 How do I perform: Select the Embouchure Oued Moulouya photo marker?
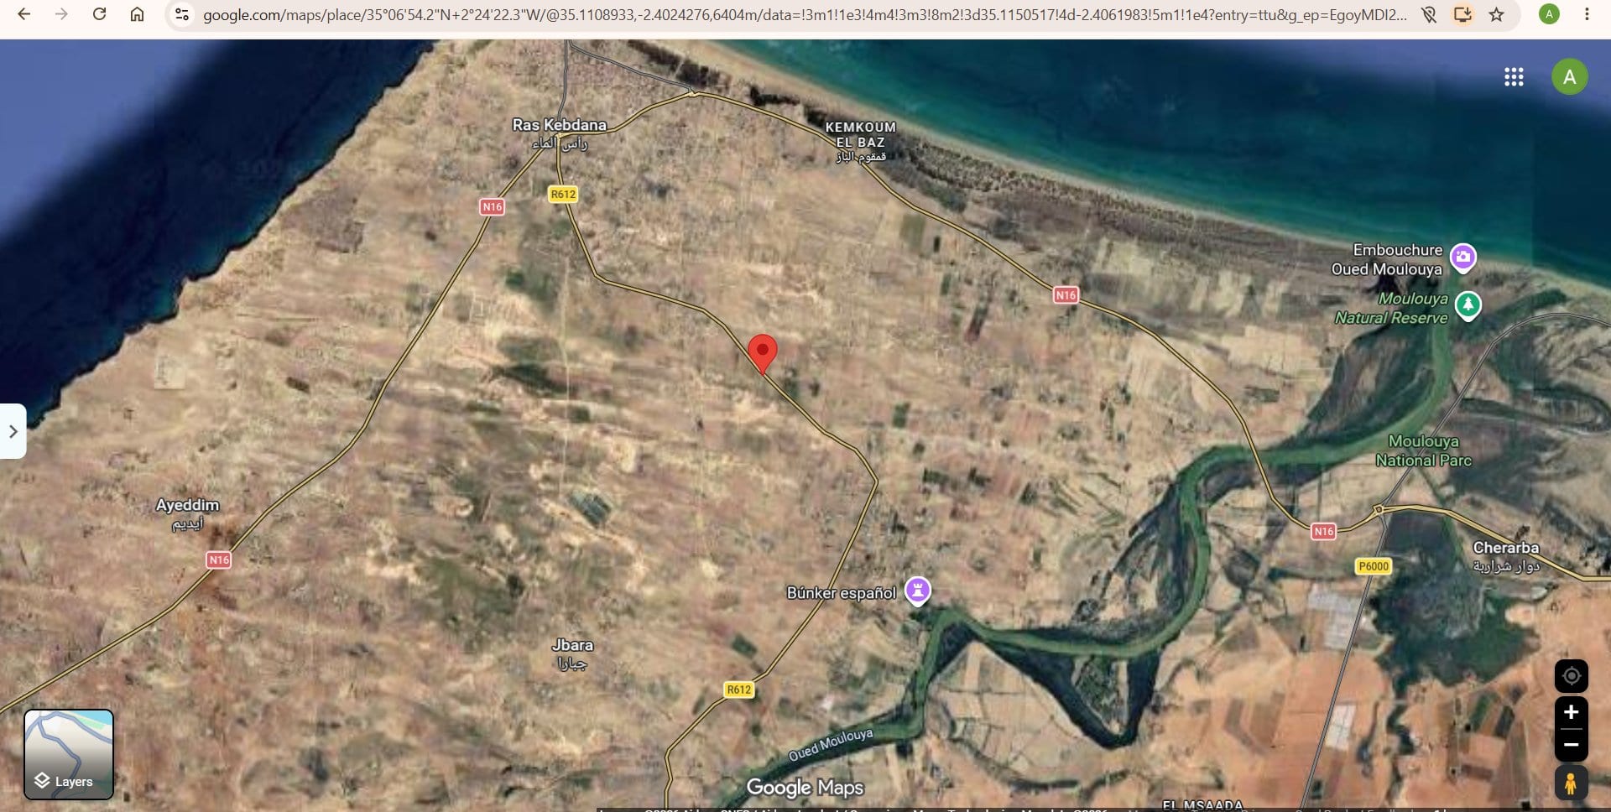pos(1463,258)
